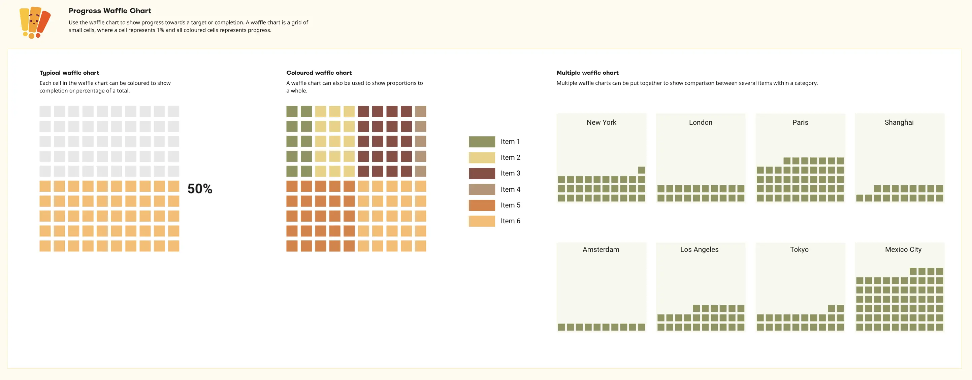Open the Los Angeles waffle card
972x380 pixels.
pyautogui.click(x=701, y=287)
